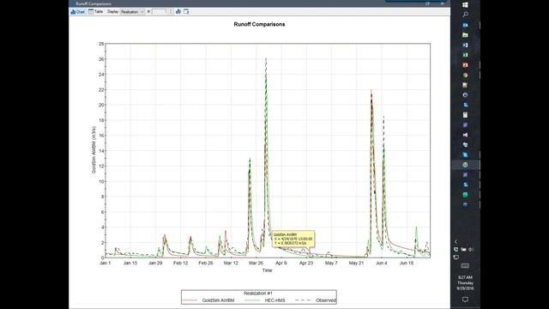Click the May 21 x-axis tick label

tap(356, 263)
